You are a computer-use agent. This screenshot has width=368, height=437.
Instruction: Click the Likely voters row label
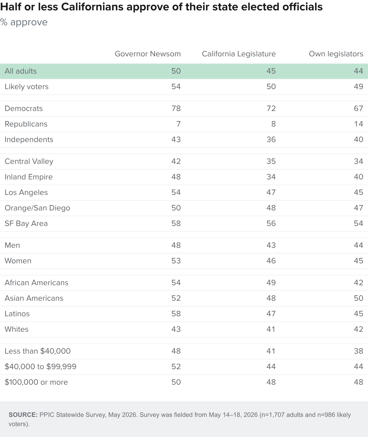pyautogui.click(x=26, y=87)
